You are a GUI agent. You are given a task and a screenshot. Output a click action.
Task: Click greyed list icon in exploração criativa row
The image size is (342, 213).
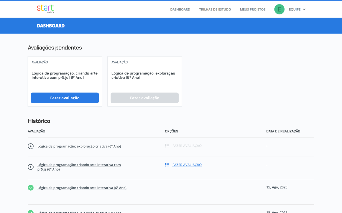point(167,146)
